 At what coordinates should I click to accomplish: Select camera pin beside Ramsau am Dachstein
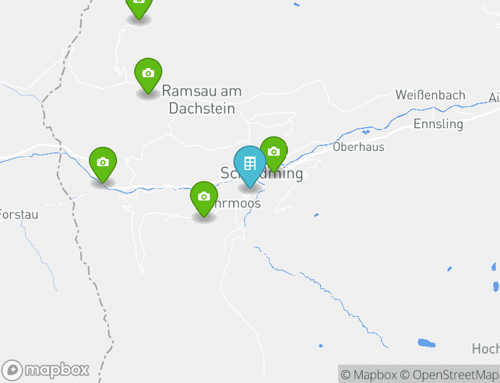click(148, 75)
